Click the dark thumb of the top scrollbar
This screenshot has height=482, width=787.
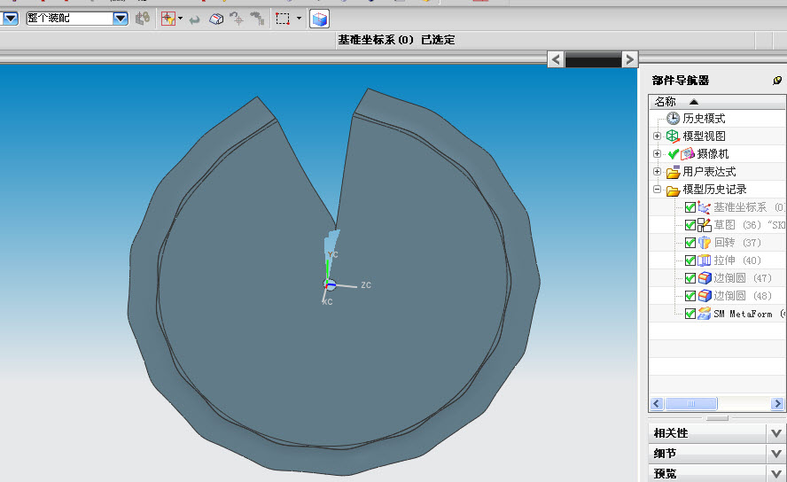pyautogui.click(x=593, y=59)
